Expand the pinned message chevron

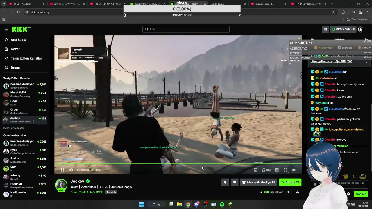click(366, 62)
